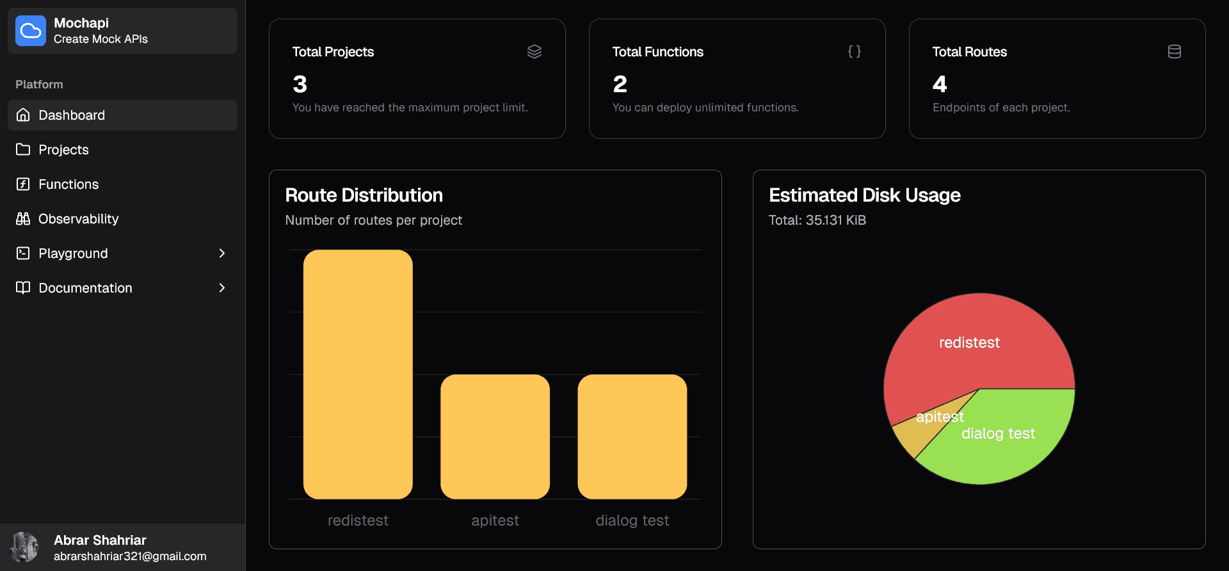The image size is (1229, 571).
Task: Click the database icon in Total Routes
Action: 1174,52
